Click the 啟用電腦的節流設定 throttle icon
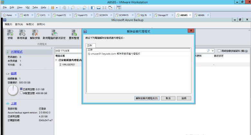Viewport: 251px width, 135px height. [x=54, y=33]
